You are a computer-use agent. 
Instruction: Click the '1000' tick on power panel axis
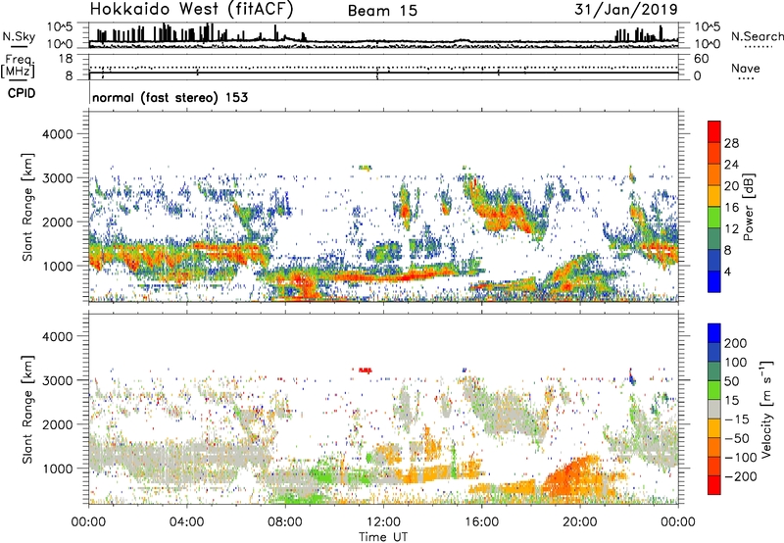pyautogui.click(x=58, y=266)
